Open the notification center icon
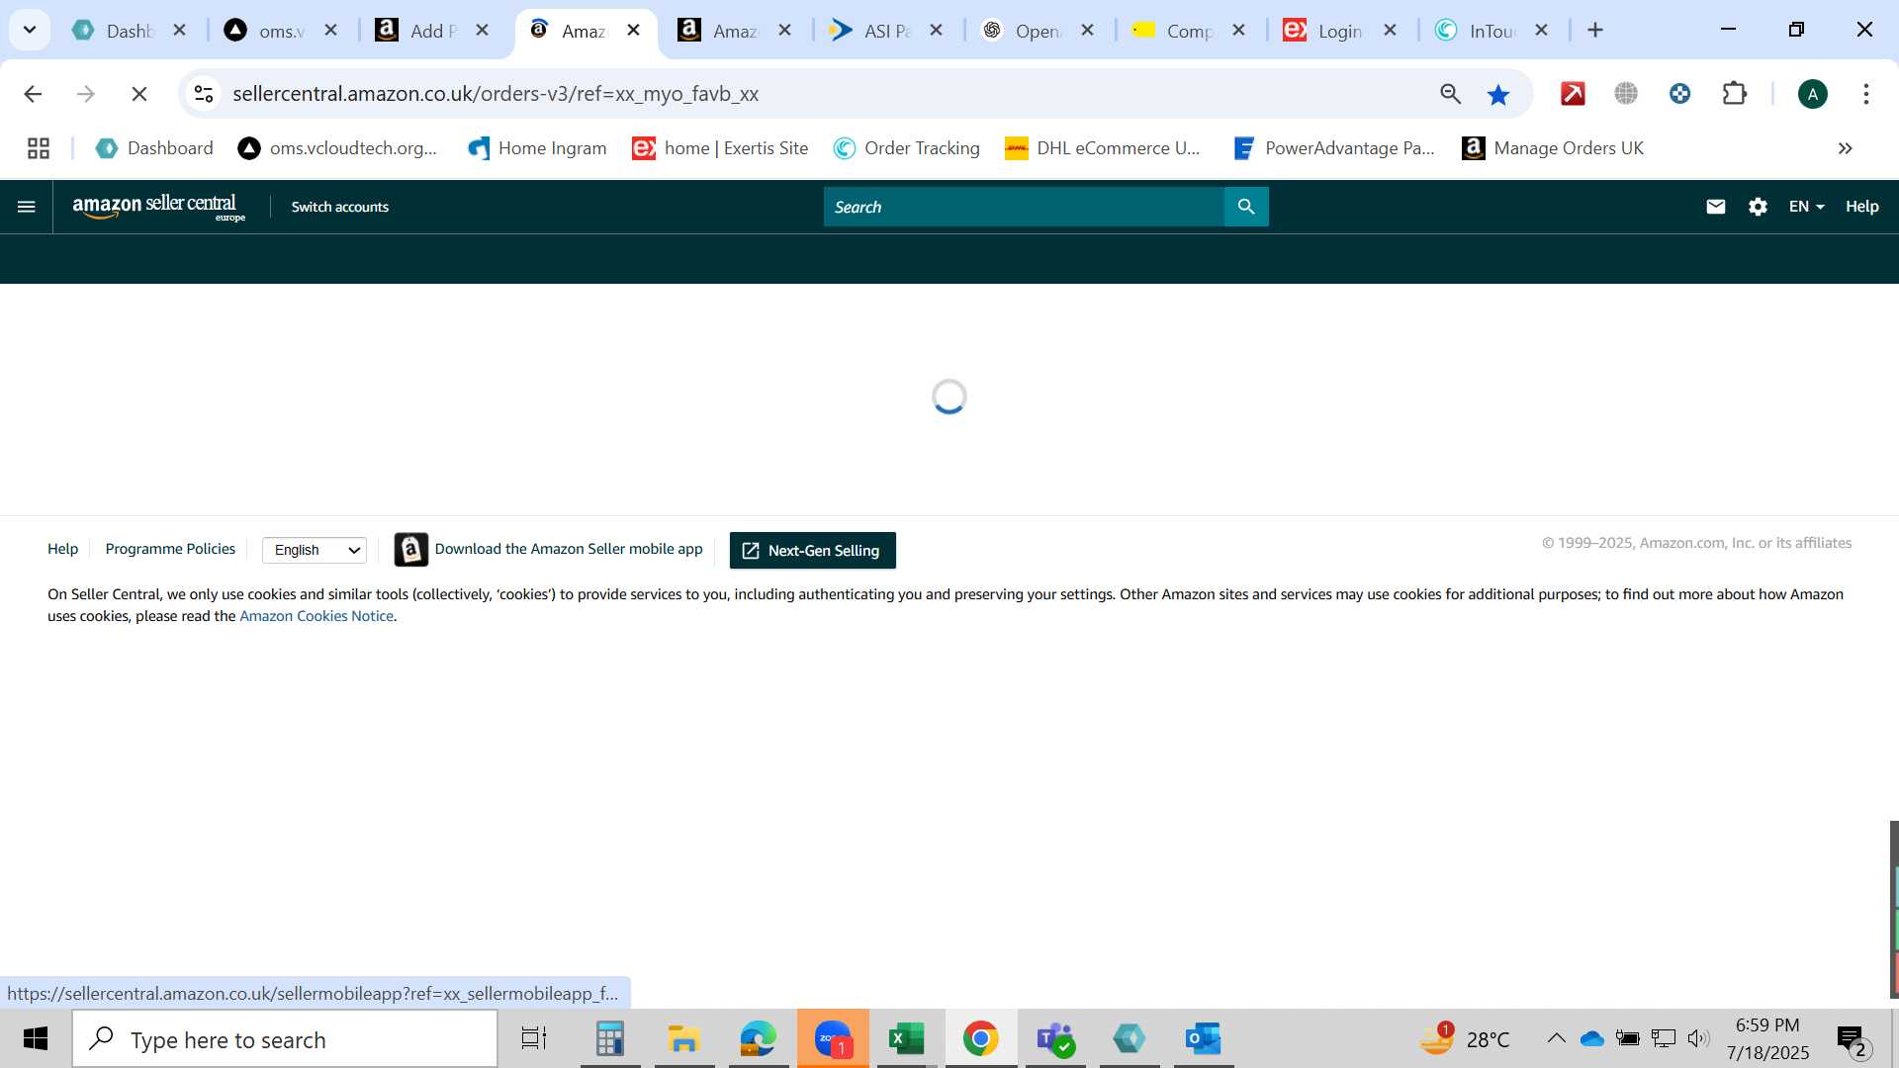The width and height of the screenshot is (1899, 1068). pyautogui.click(x=1853, y=1040)
